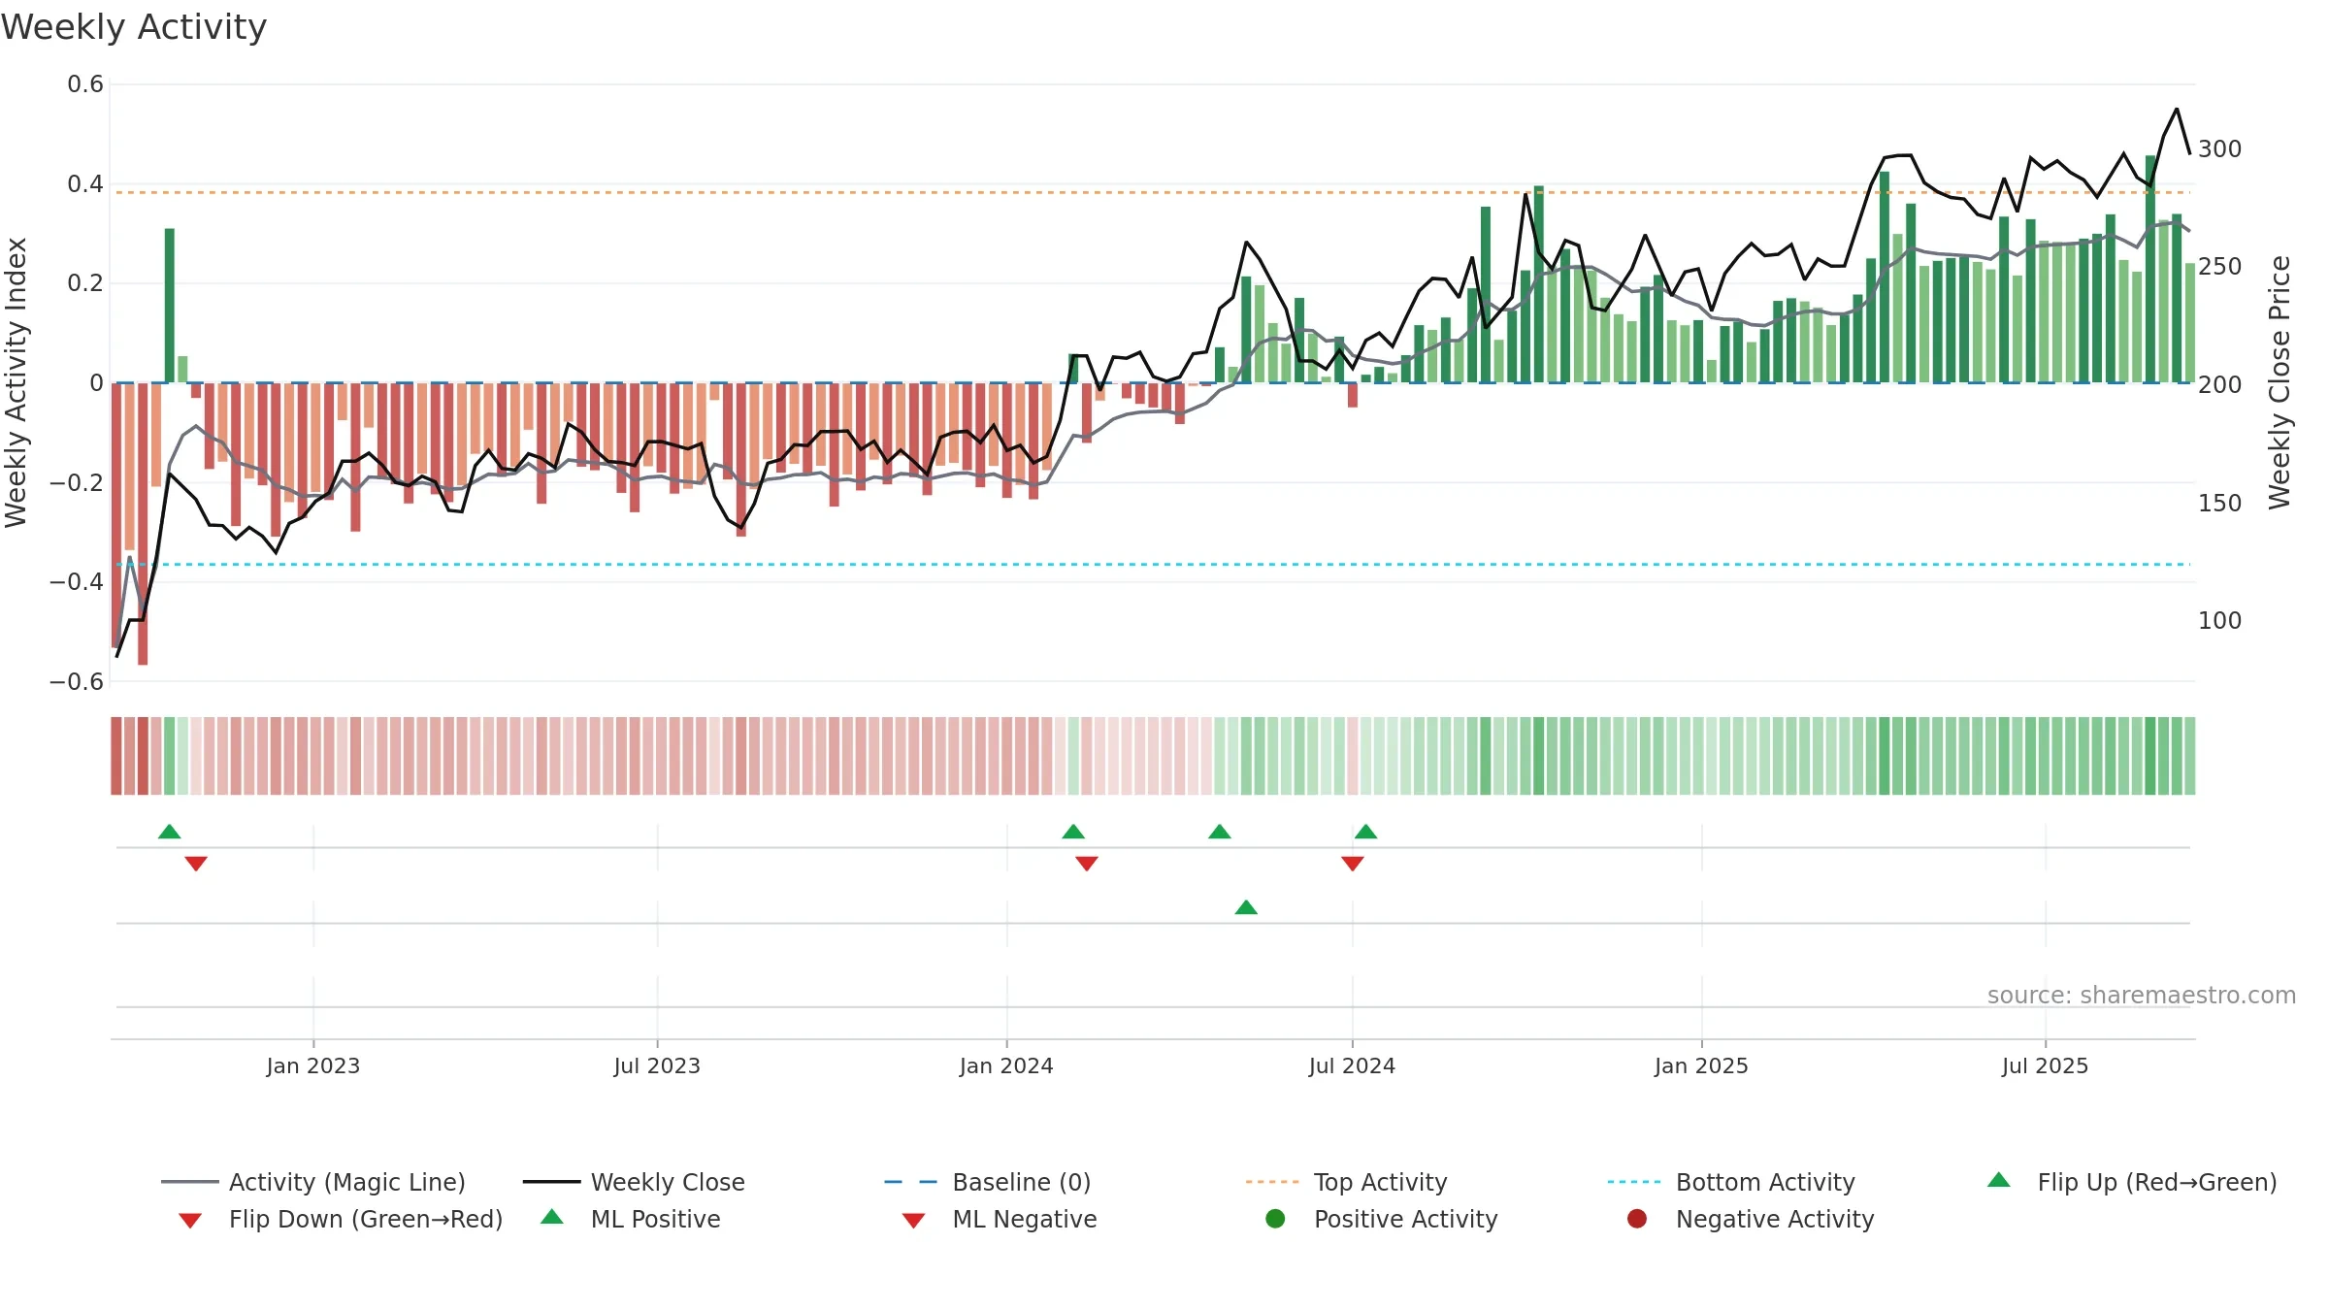Toggle the Activity (Magic Line) legend entry
This screenshot has width=2329, height=1310.
pos(312,1182)
